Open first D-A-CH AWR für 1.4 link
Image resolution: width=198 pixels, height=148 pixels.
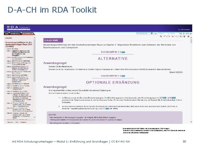point(111,52)
